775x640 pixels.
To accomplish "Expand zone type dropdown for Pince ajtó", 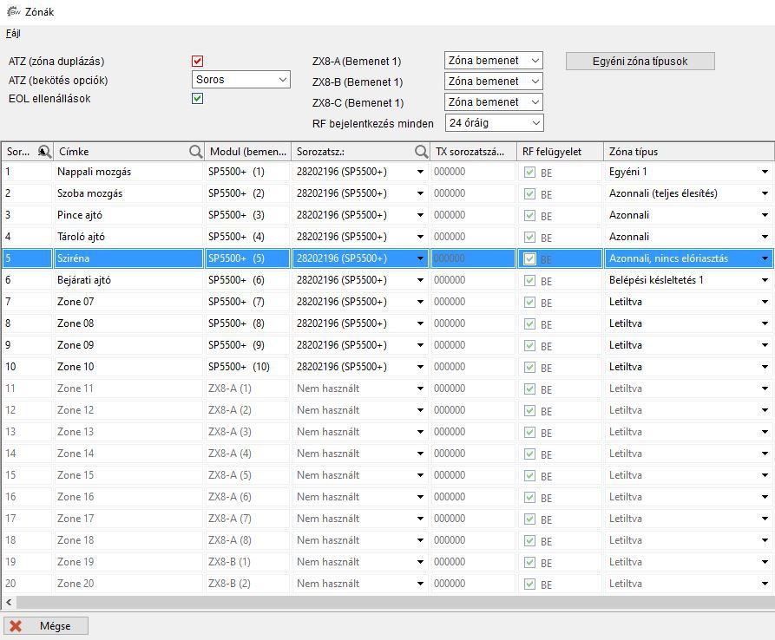I will pyautogui.click(x=765, y=215).
